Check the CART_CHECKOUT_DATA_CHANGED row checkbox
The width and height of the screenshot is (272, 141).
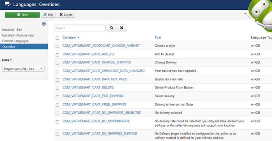click(58, 71)
